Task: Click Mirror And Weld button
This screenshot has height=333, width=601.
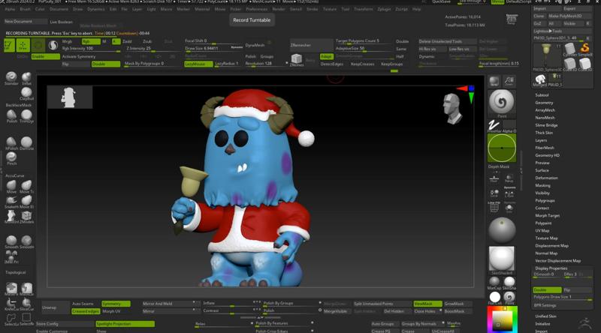Action: pos(171,304)
